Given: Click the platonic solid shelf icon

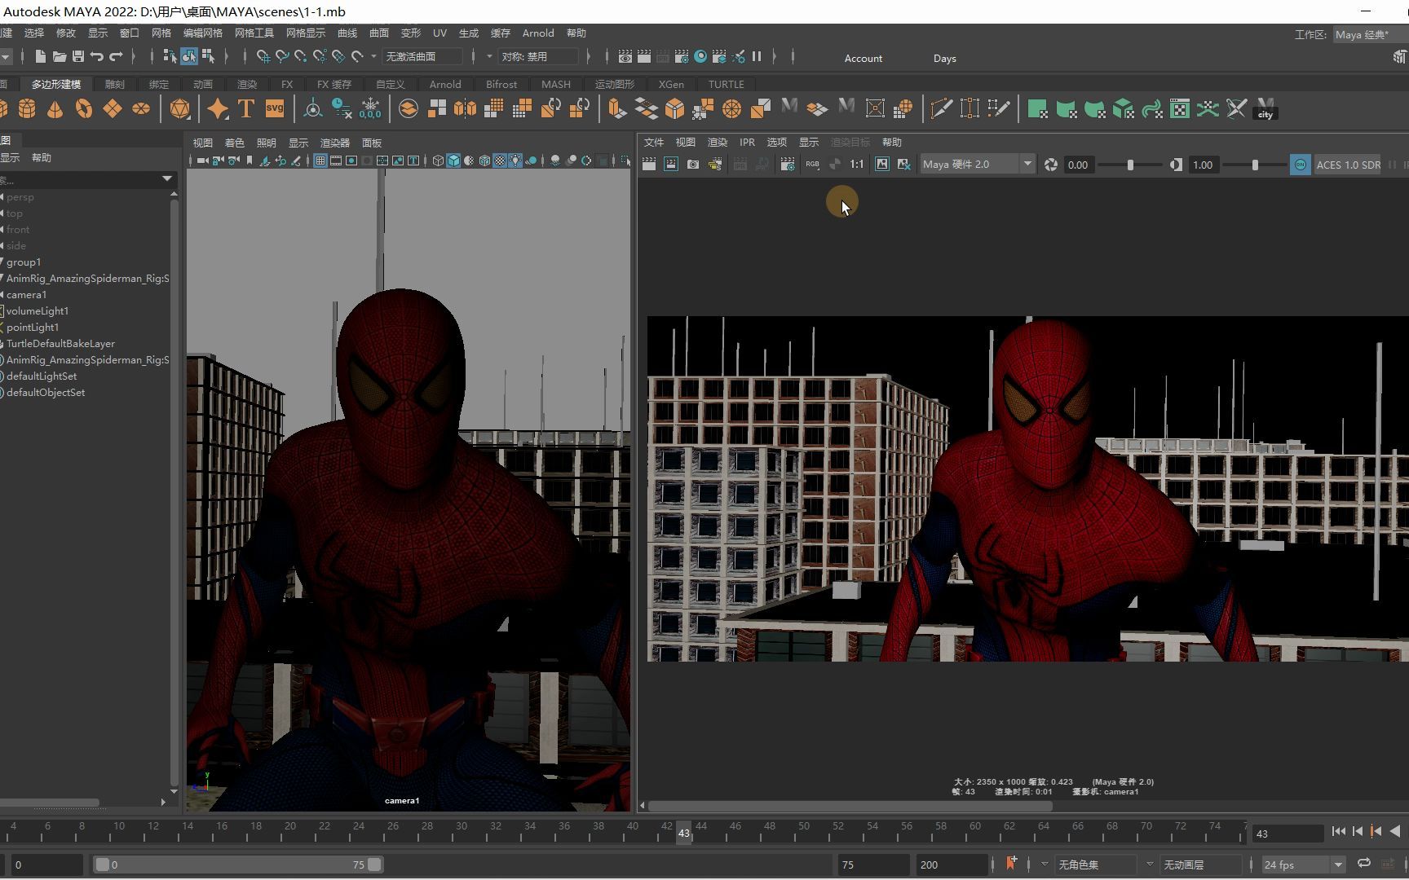Looking at the screenshot, I should click(x=180, y=108).
